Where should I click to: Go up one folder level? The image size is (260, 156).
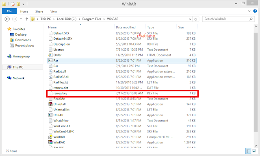[x=26, y=19]
